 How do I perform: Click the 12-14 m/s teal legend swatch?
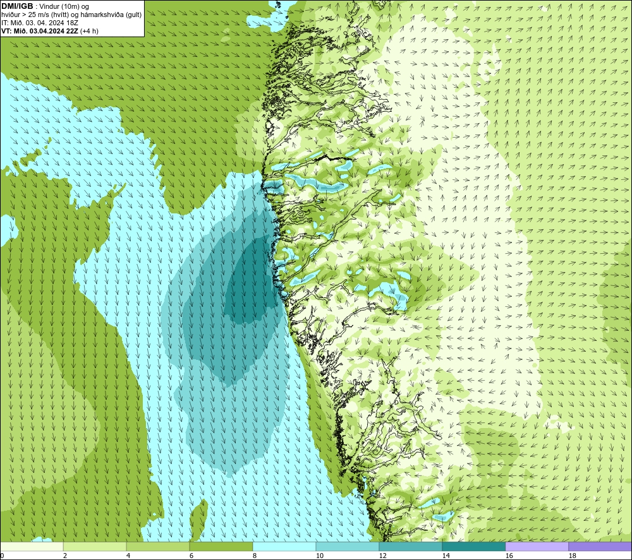click(x=410, y=546)
